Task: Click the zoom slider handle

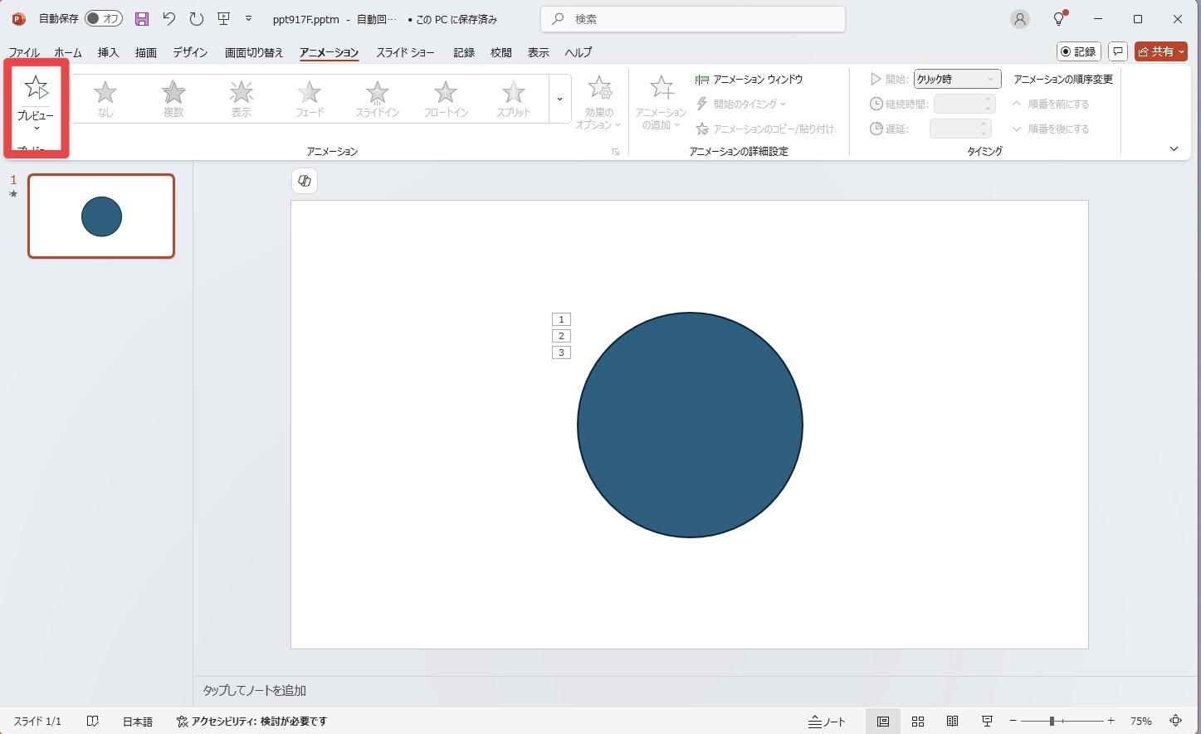Action: point(1052,722)
